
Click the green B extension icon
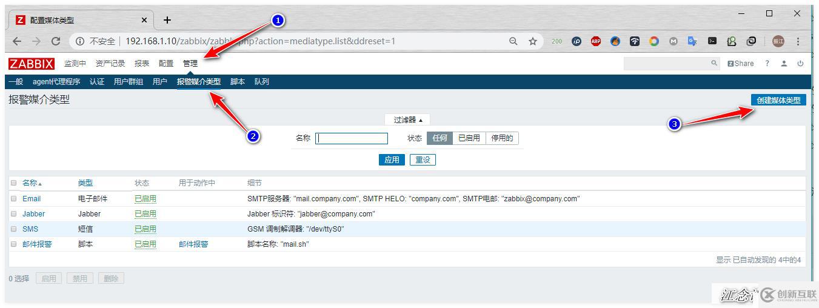[732, 41]
